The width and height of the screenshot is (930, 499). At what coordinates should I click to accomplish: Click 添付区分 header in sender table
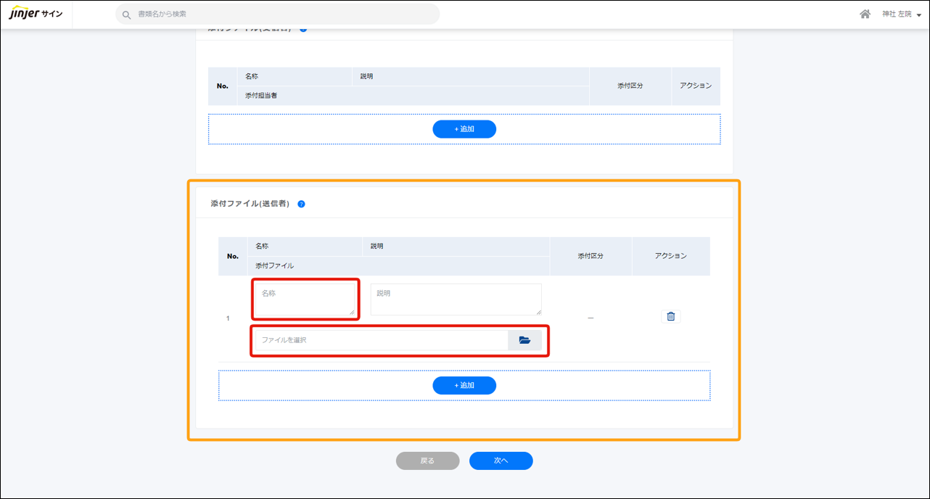[x=590, y=256]
